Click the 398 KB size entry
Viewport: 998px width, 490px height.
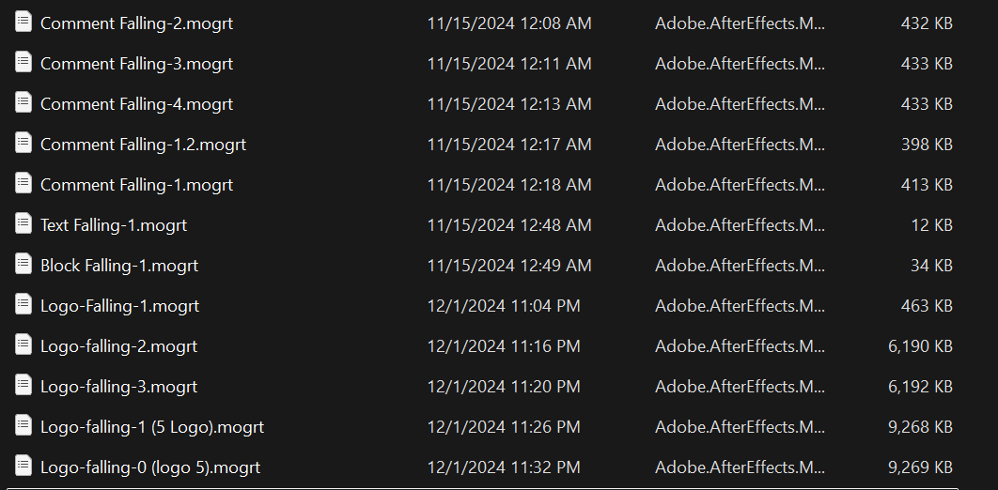(x=927, y=145)
